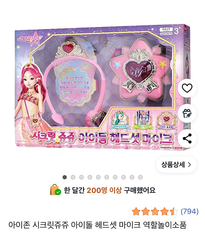Open the (794) review count link
The image size is (205, 238).
(189, 211)
